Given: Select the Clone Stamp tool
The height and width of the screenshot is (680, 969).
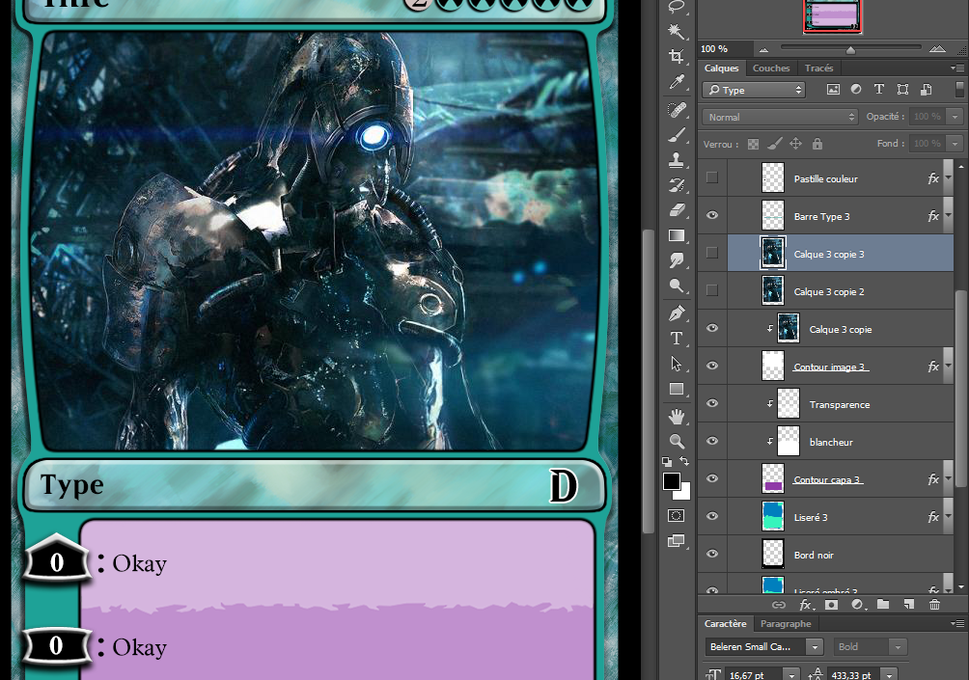Looking at the screenshot, I should [677, 160].
